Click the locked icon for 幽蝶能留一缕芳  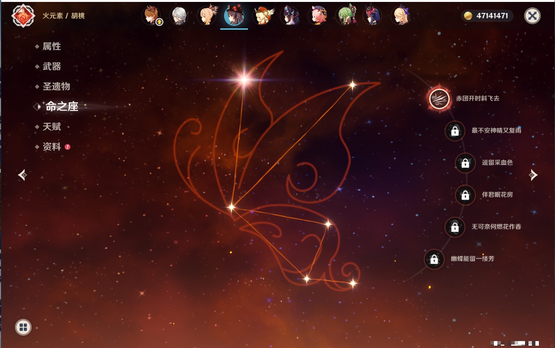[x=434, y=259]
